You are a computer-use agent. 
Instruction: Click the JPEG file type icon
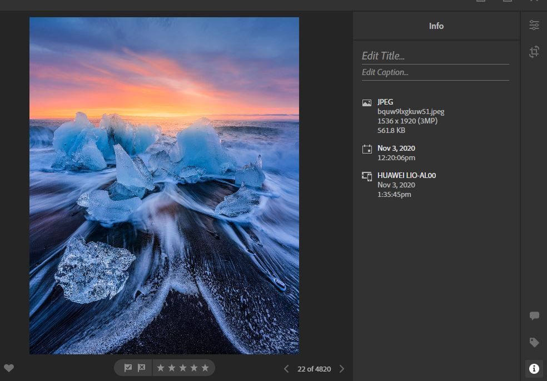tap(367, 102)
